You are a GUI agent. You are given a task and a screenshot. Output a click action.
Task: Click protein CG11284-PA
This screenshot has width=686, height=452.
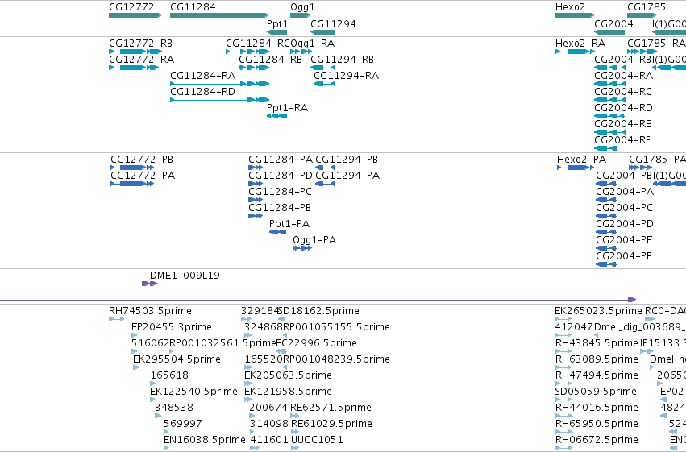coord(256,168)
